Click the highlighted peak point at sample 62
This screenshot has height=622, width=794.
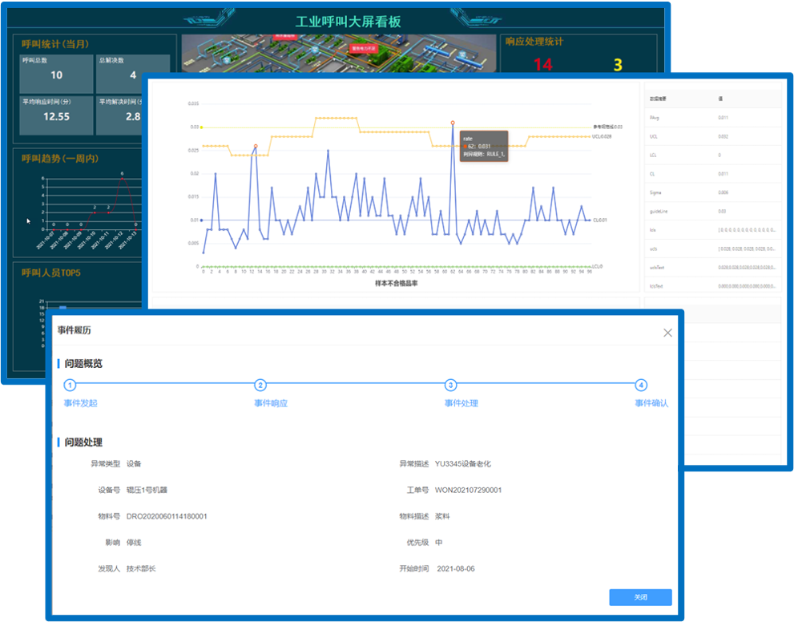pyautogui.click(x=453, y=123)
